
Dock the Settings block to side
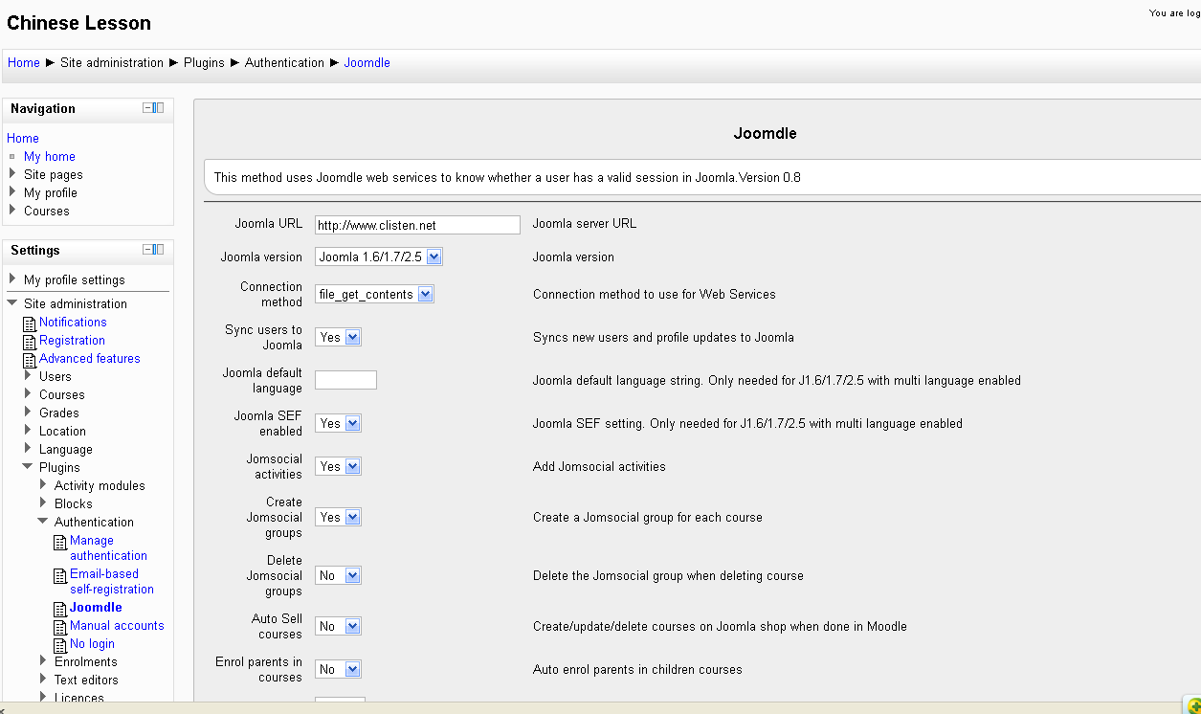pos(159,250)
